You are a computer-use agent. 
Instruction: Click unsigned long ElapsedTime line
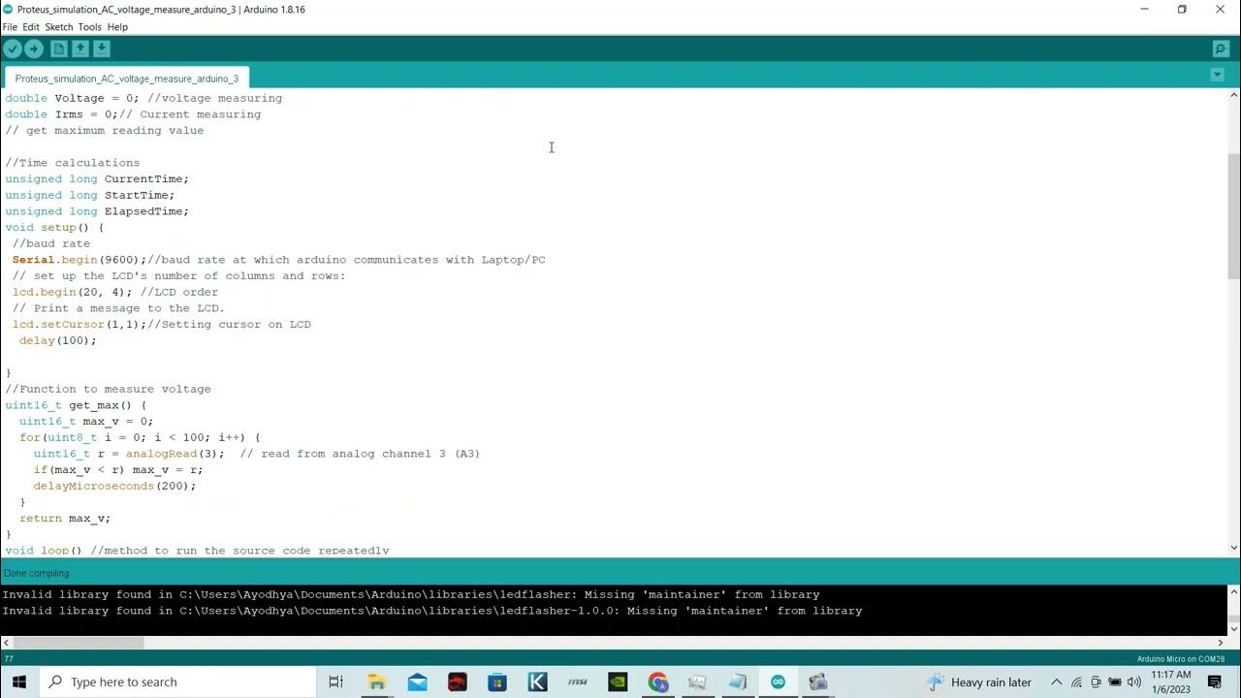click(97, 211)
